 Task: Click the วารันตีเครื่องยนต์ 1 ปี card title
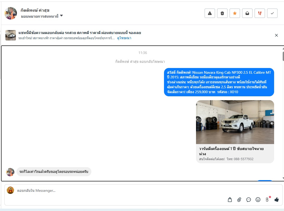click(231, 151)
